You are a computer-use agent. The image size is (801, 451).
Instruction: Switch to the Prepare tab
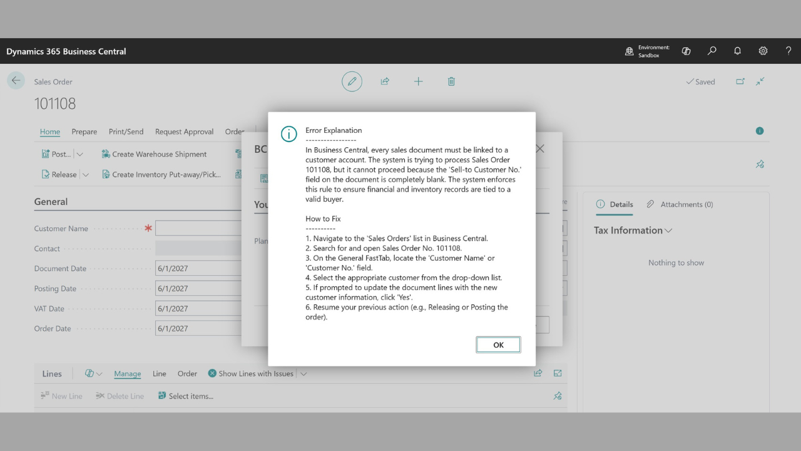pyautogui.click(x=84, y=132)
